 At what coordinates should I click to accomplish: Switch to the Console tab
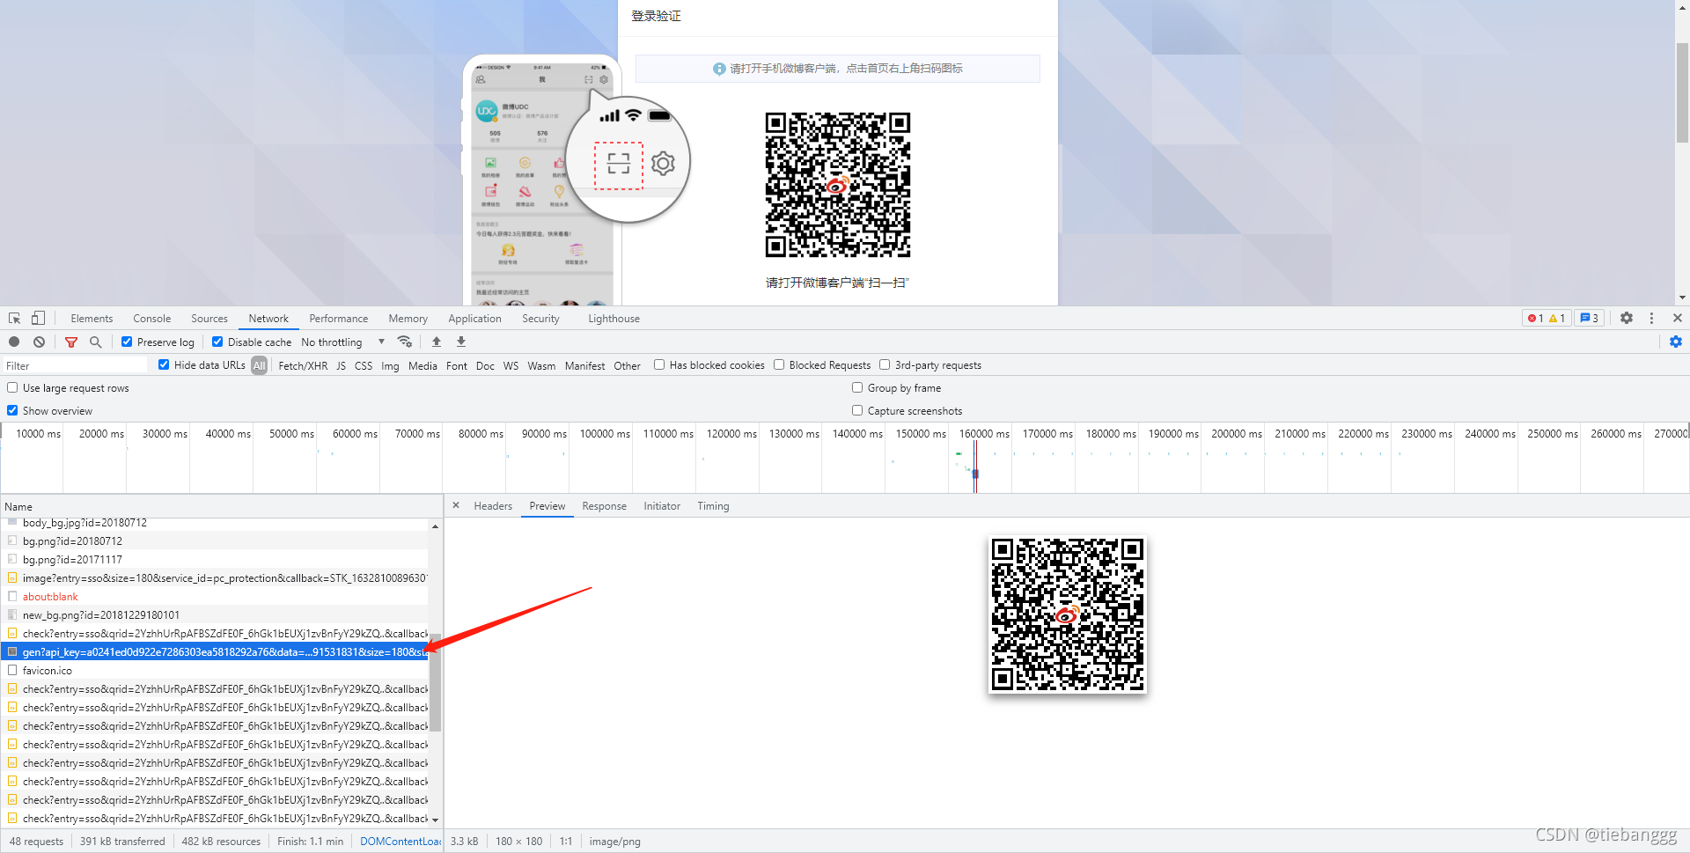point(152,319)
